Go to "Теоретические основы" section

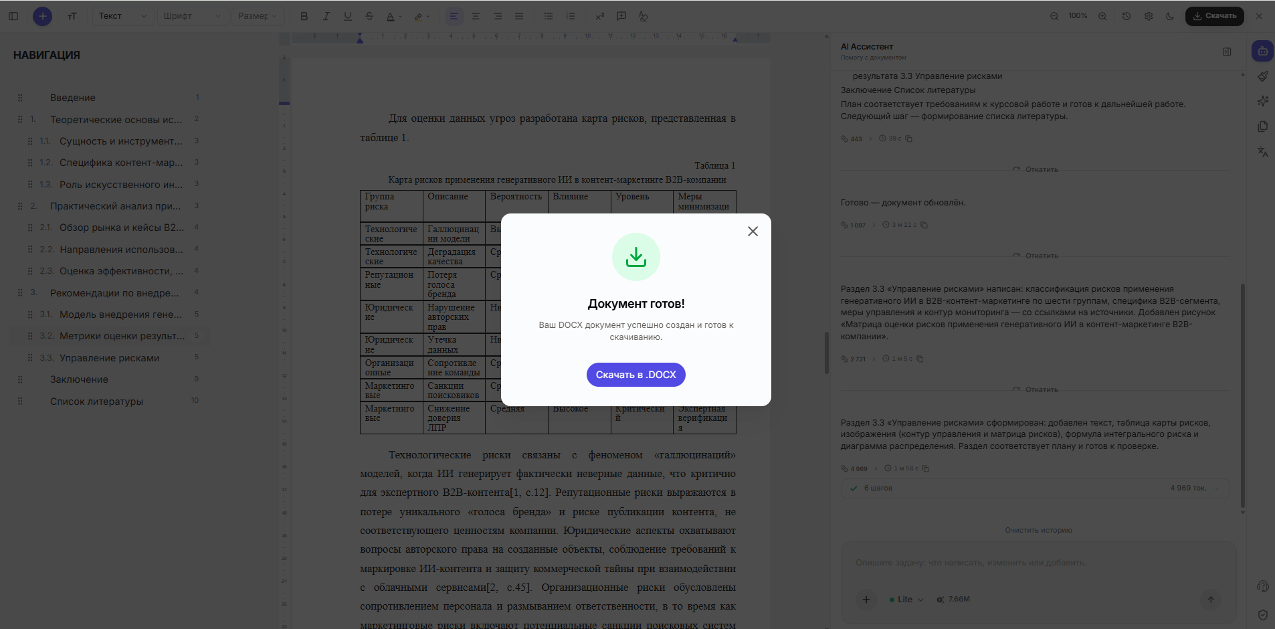pyautogui.click(x=116, y=120)
